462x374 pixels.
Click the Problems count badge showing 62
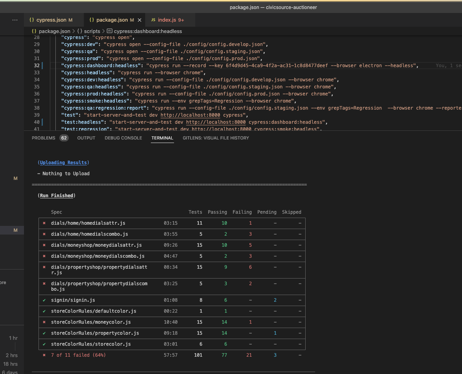[64, 138]
